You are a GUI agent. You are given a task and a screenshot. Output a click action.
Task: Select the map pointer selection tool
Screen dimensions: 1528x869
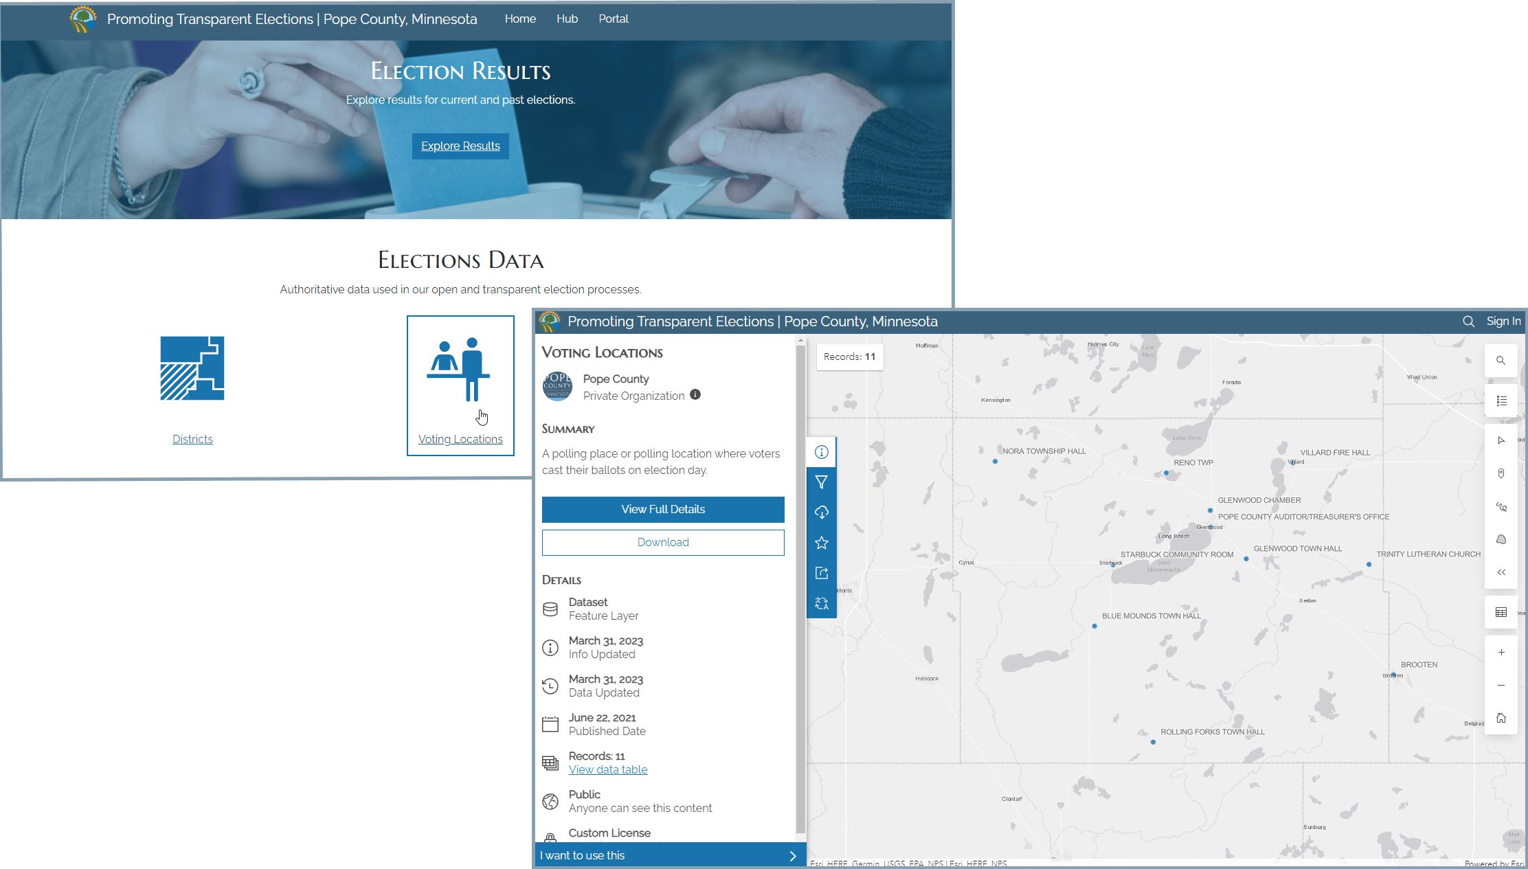1501,440
